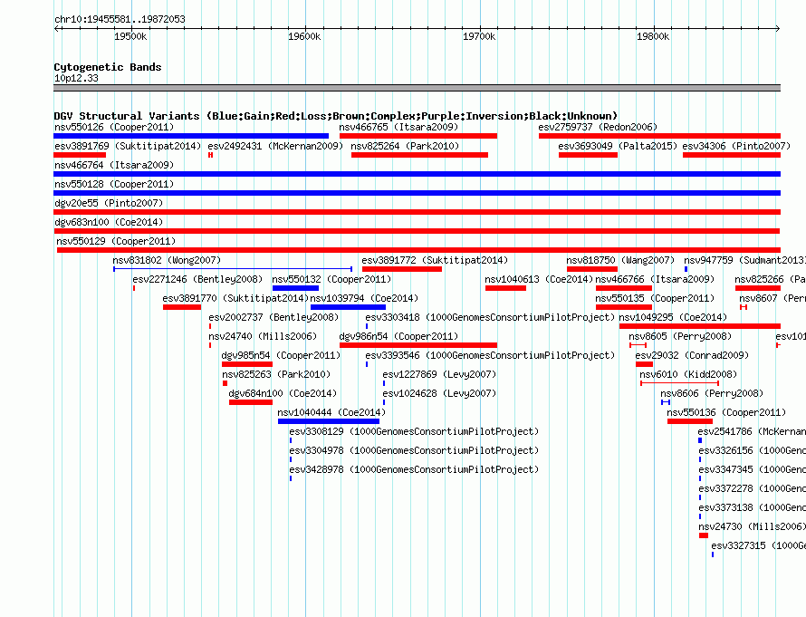Open nsv825264 (Park2010) loss variant
Image resolution: width=806 pixels, height=617 pixels.
point(419,155)
